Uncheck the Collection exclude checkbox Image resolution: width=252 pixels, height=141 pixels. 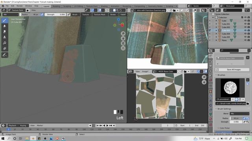(x=242, y=17)
